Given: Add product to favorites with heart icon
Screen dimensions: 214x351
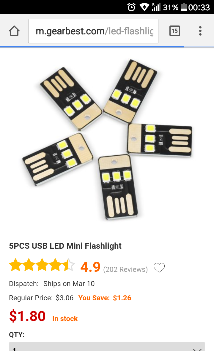Looking at the screenshot, I should (159, 267).
